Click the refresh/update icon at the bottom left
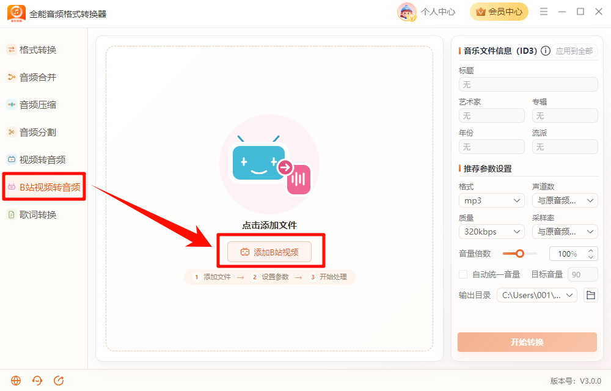 click(59, 381)
